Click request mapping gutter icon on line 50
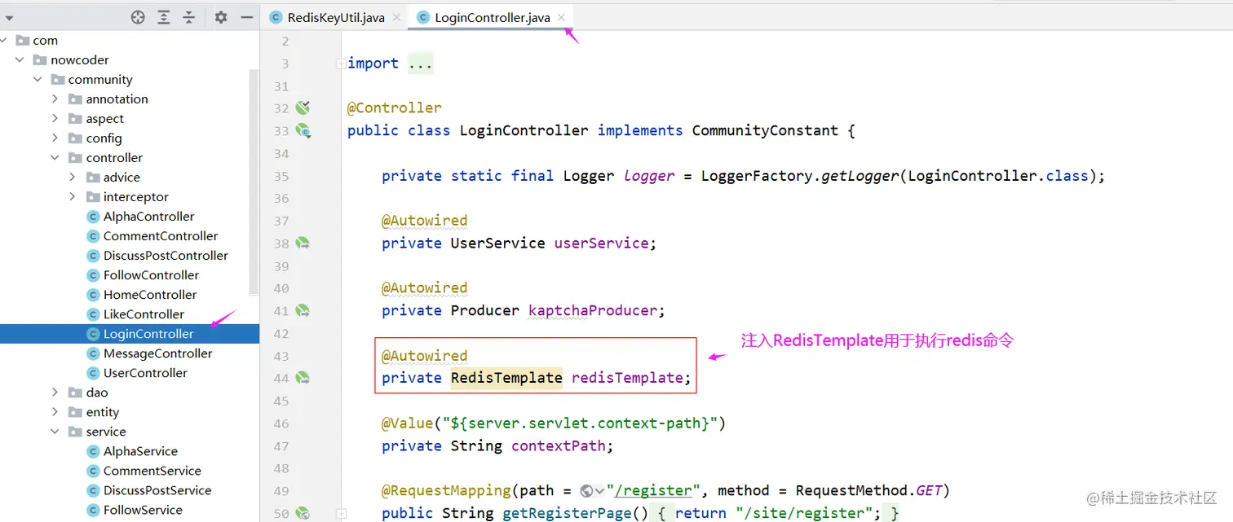This screenshot has width=1233, height=522. (x=303, y=513)
